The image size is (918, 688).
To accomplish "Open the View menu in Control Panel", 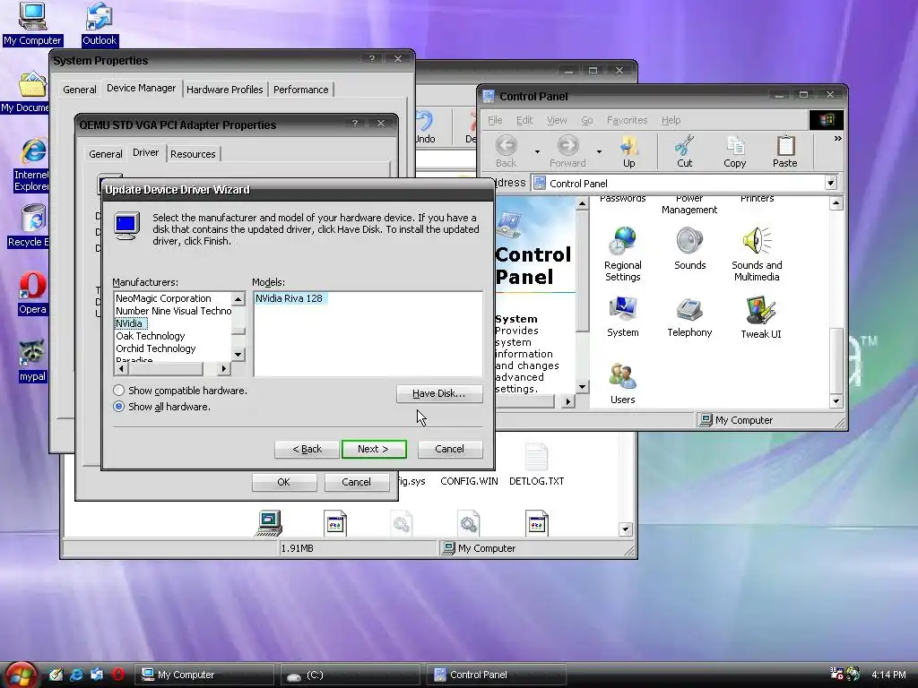I will pyautogui.click(x=557, y=120).
